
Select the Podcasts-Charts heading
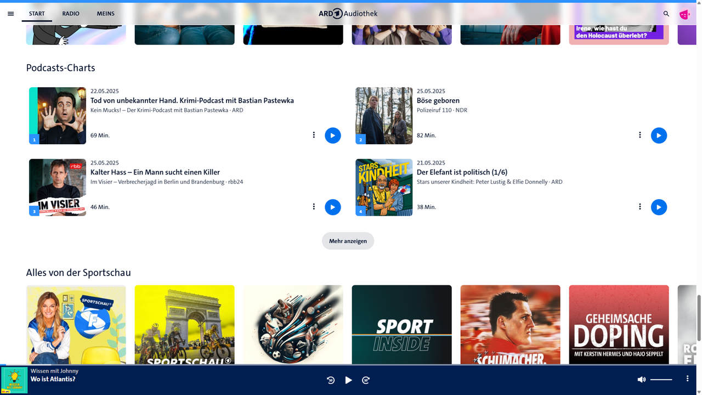60,68
